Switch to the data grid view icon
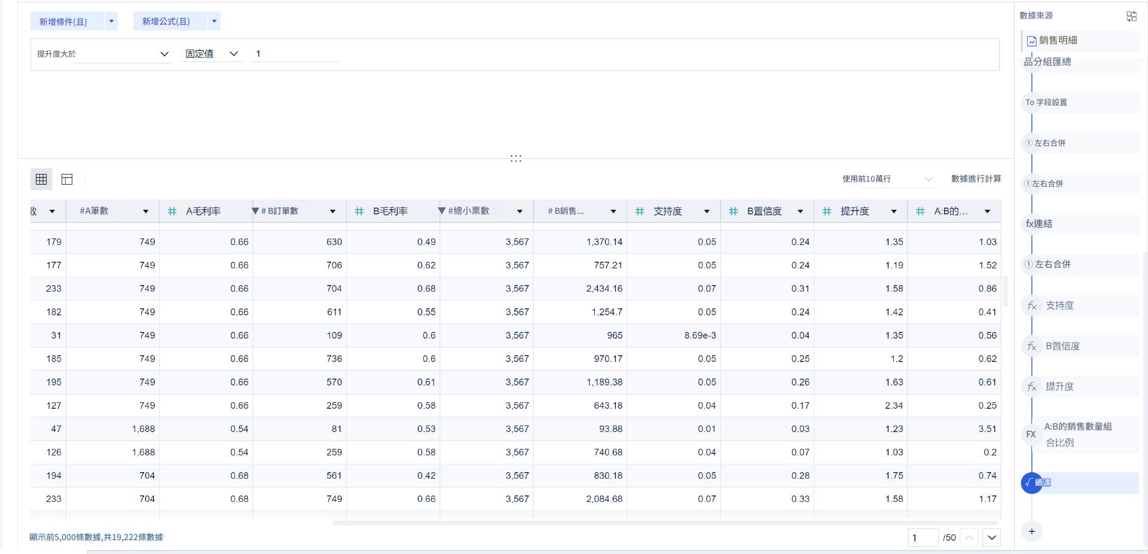 pyautogui.click(x=41, y=179)
